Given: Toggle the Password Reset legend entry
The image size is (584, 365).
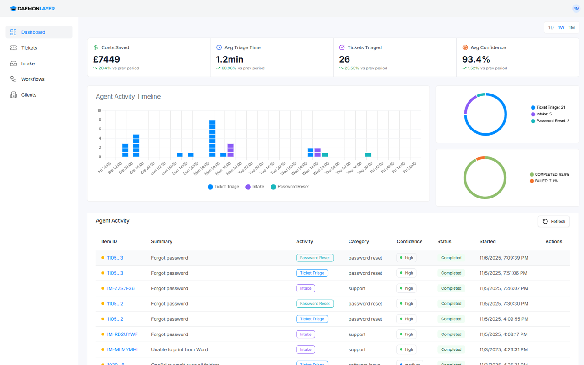Looking at the screenshot, I should 289,186.
